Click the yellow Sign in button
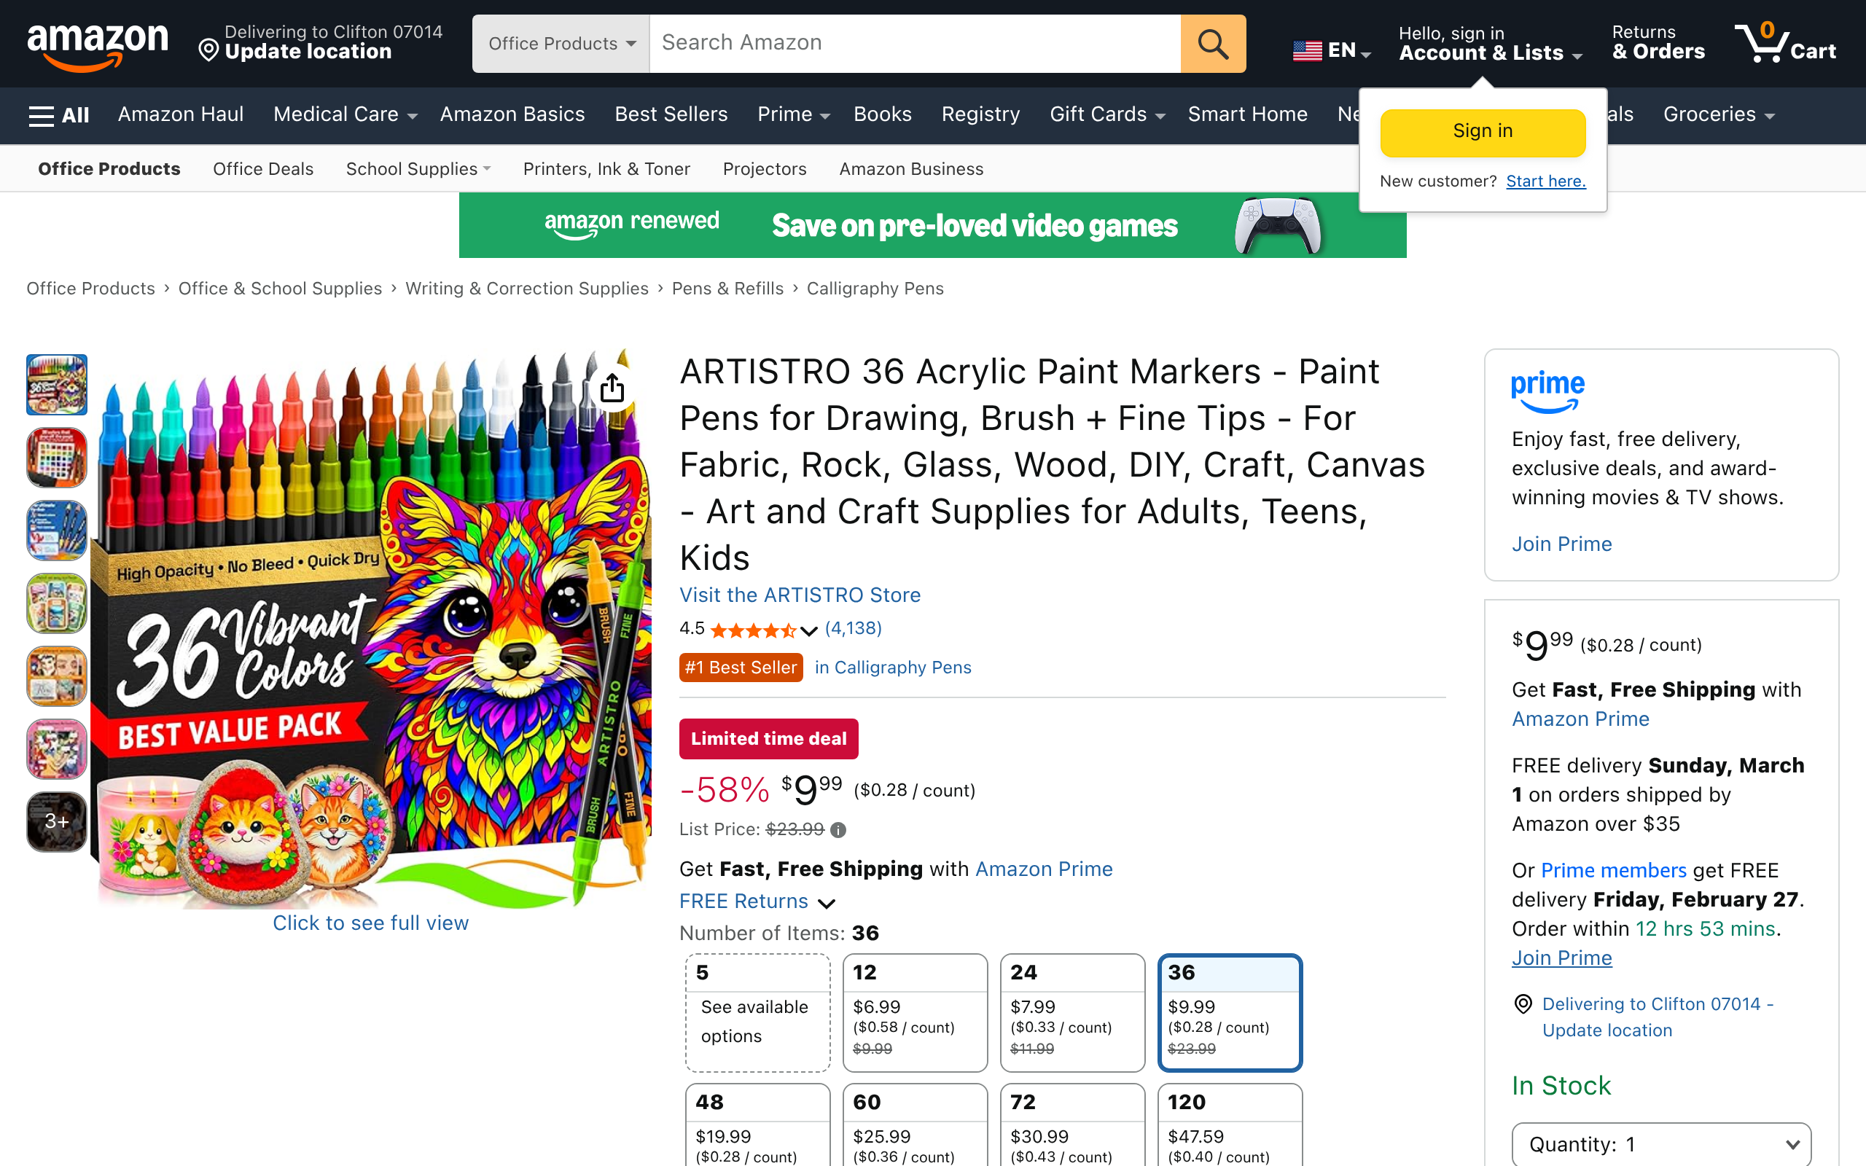 (1482, 132)
